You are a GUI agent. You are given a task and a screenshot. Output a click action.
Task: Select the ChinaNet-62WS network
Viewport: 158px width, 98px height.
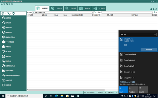pos(138,54)
